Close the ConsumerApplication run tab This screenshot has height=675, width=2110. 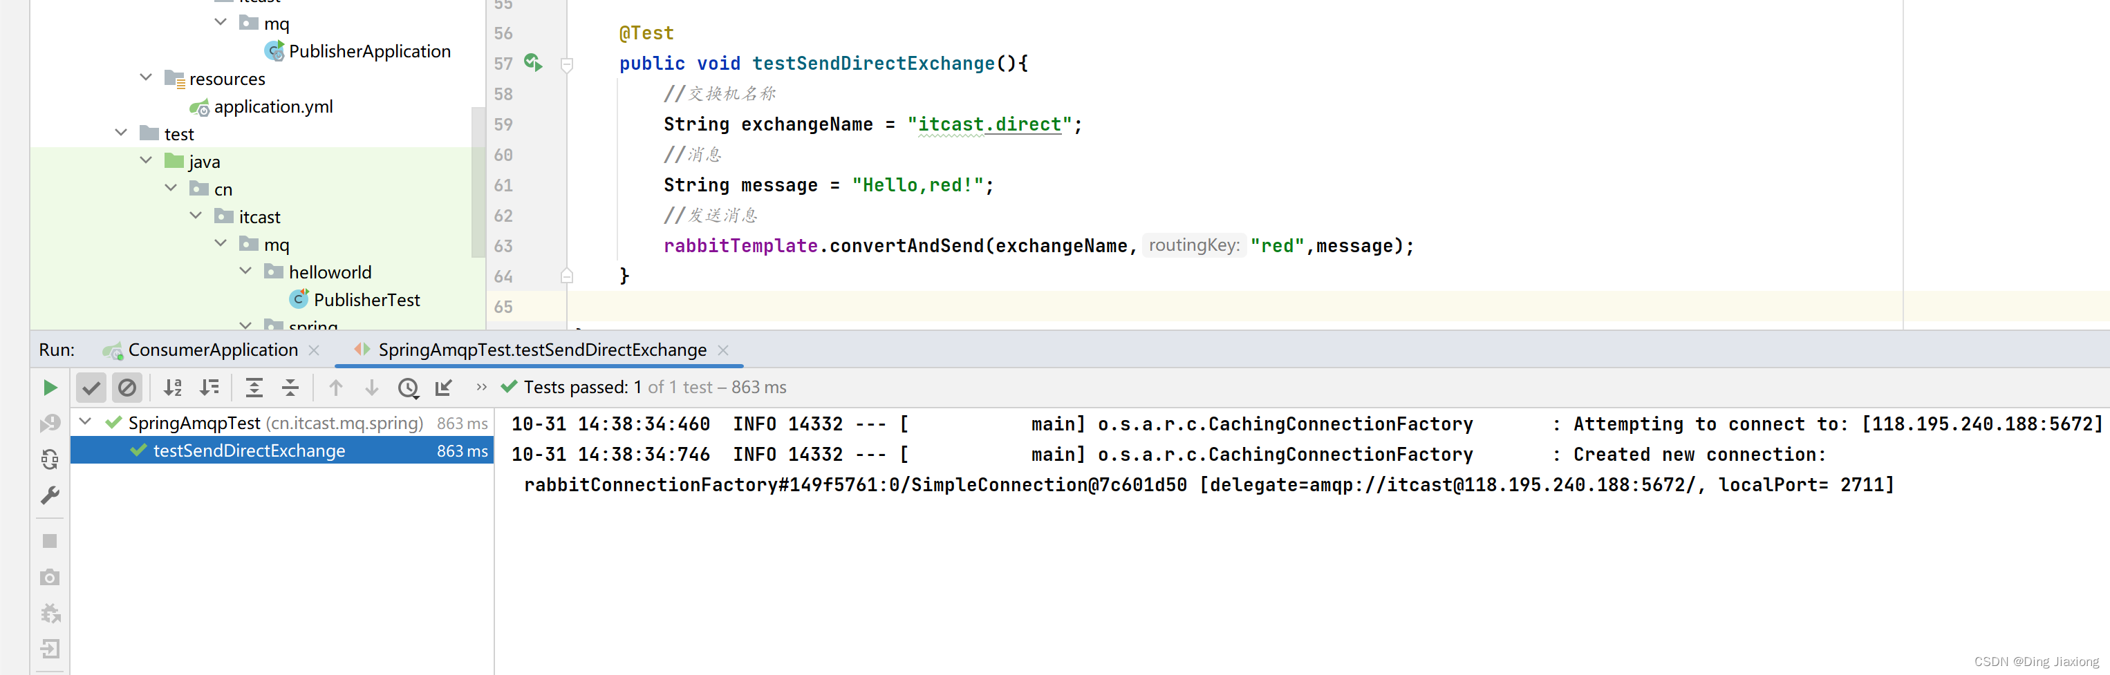tap(314, 350)
